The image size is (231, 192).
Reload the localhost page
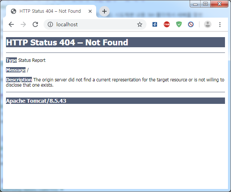pos(35,24)
